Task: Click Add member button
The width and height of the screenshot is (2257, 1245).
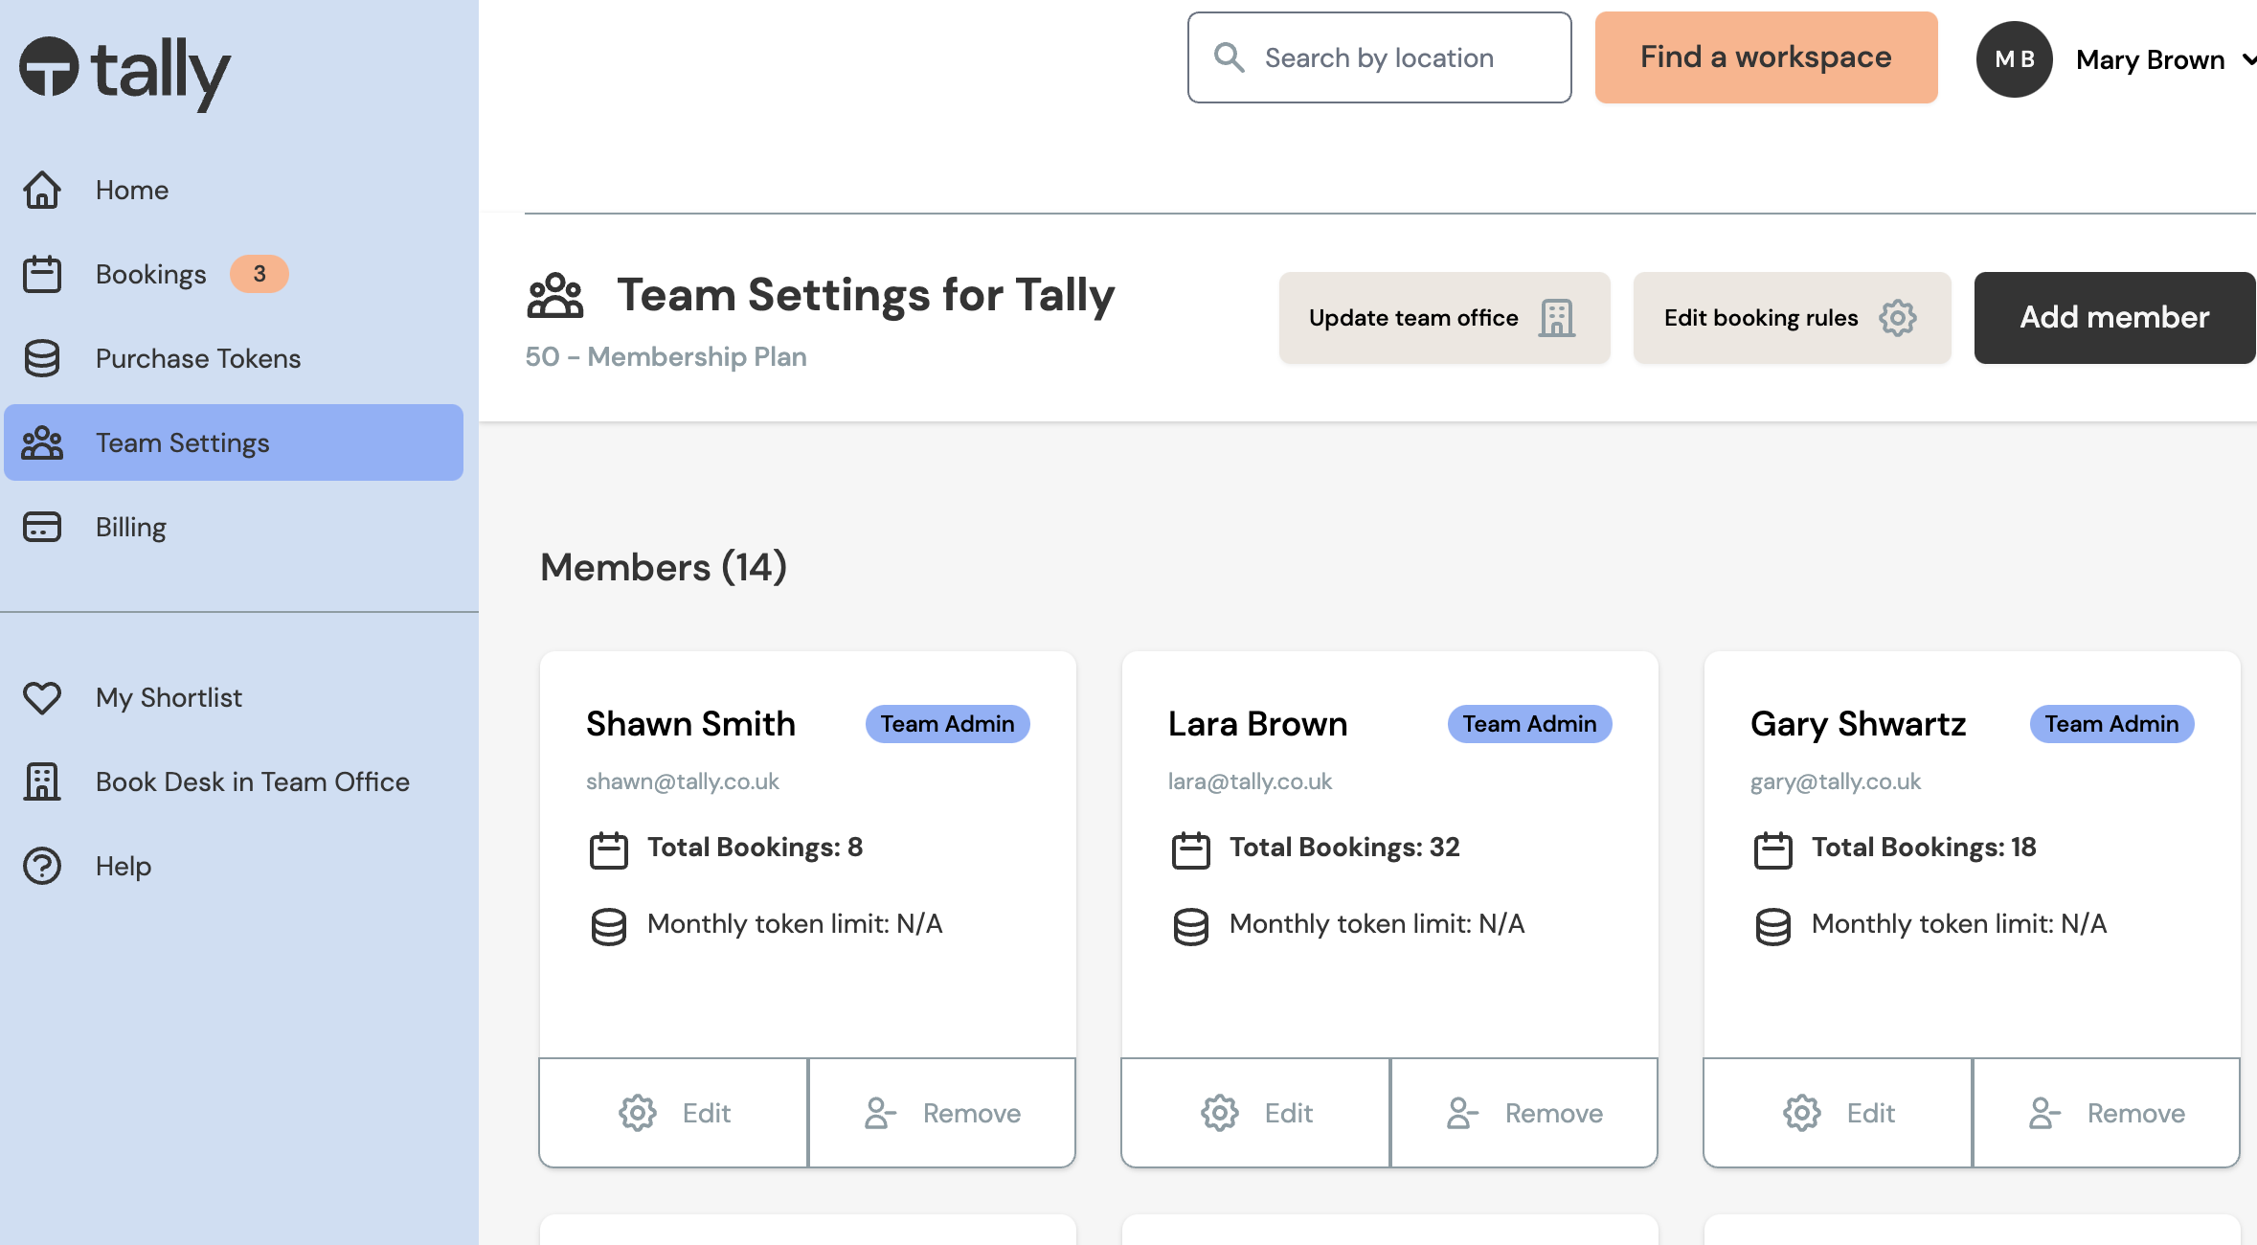Action: (2114, 316)
